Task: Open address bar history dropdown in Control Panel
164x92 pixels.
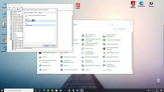Action: [109, 25]
